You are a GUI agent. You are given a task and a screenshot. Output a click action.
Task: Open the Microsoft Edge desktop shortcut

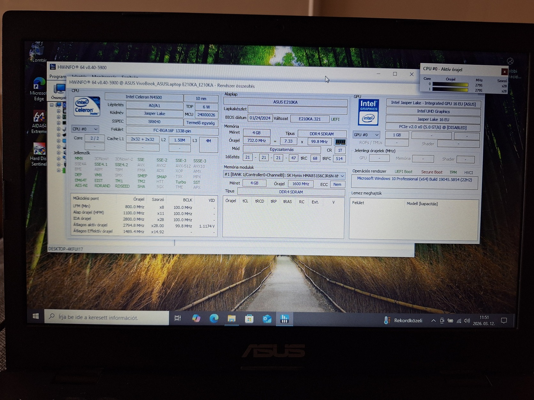coord(39,88)
